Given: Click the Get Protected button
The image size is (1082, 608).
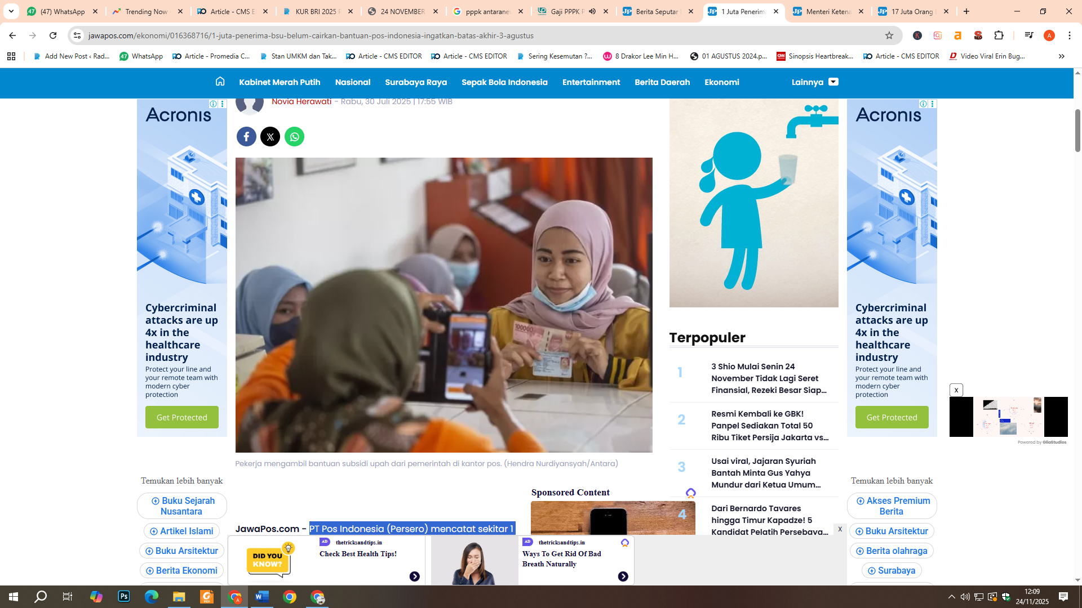Looking at the screenshot, I should 181,417.
